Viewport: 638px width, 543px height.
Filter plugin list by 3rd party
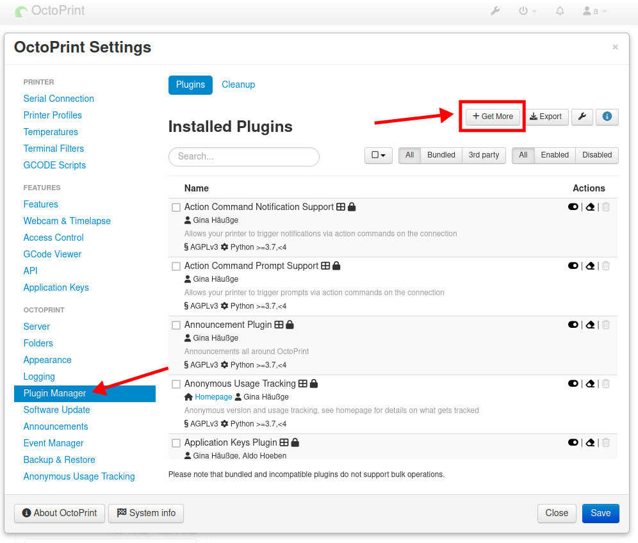click(484, 156)
